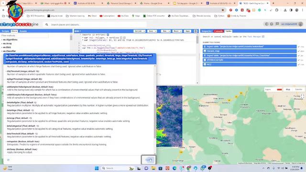Open the Inspector tab
The width and height of the screenshot is (306, 172).
(207, 31)
